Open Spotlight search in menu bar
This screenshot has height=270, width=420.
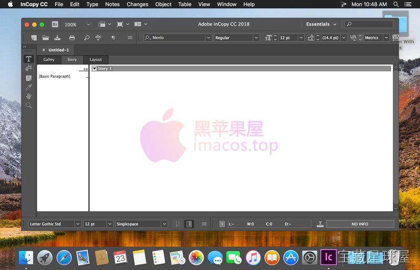(x=396, y=4)
